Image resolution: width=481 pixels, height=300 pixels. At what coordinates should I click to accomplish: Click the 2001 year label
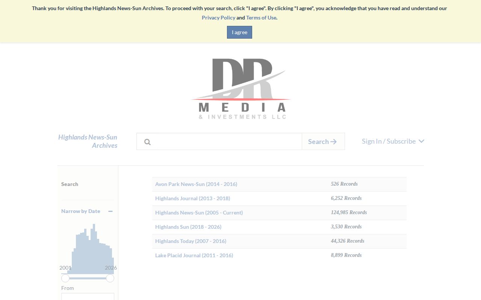click(65, 268)
